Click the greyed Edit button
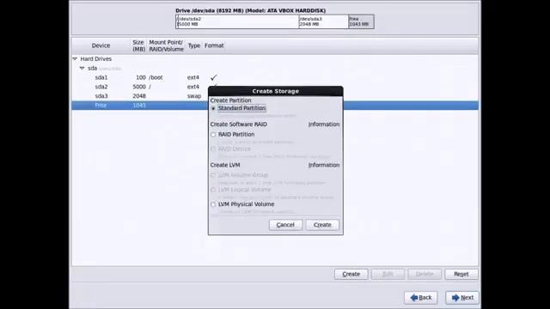 (x=388, y=275)
